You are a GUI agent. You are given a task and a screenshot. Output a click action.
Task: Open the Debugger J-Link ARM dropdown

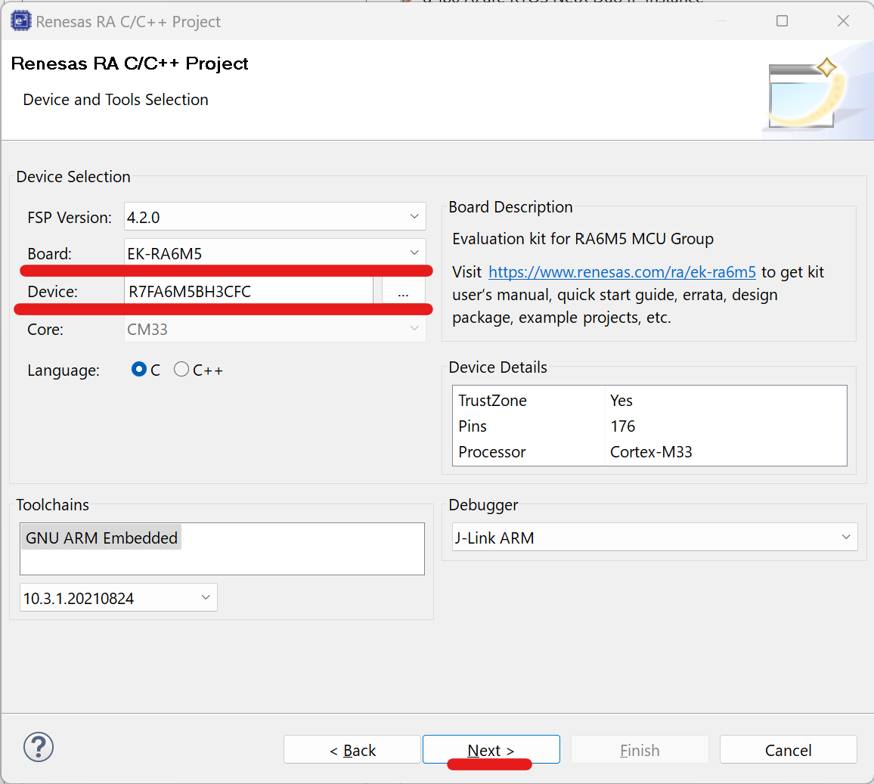[x=655, y=537]
